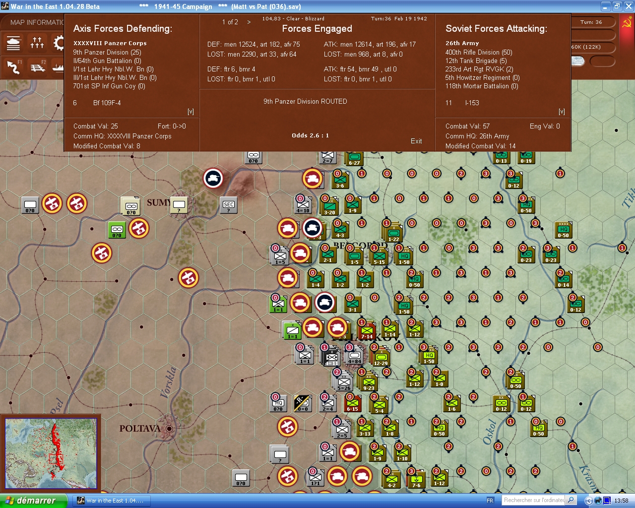Select the XXXX HQ 0-50 army counter
The width and height of the screenshot is (635, 508).
563,230
